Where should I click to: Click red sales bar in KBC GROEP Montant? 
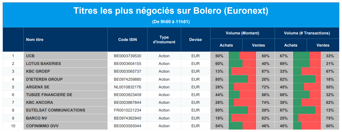click(x=243, y=71)
